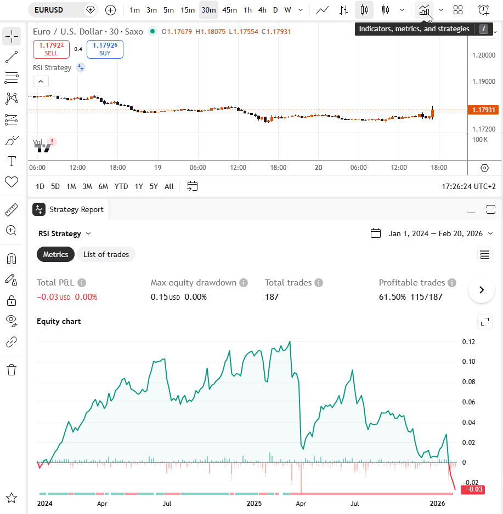Collapse the indicator legend chevron
The height and width of the screenshot is (514, 503).
[41, 81]
